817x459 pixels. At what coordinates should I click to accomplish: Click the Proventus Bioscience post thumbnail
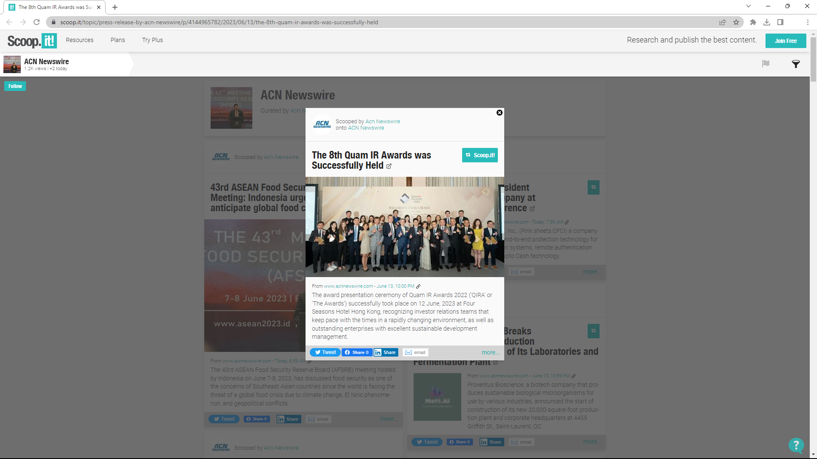pyautogui.click(x=437, y=397)
